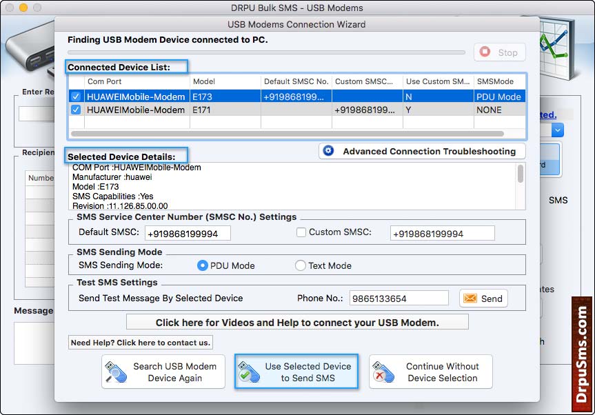
Task: Sort by Model column header
Action: coord(225,81)
